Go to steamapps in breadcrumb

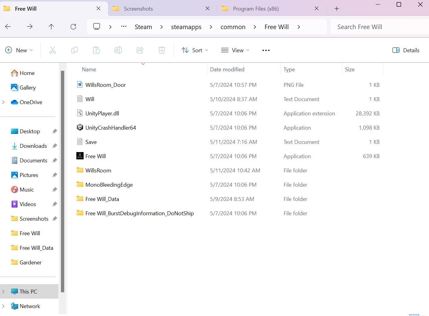point(186,27)
